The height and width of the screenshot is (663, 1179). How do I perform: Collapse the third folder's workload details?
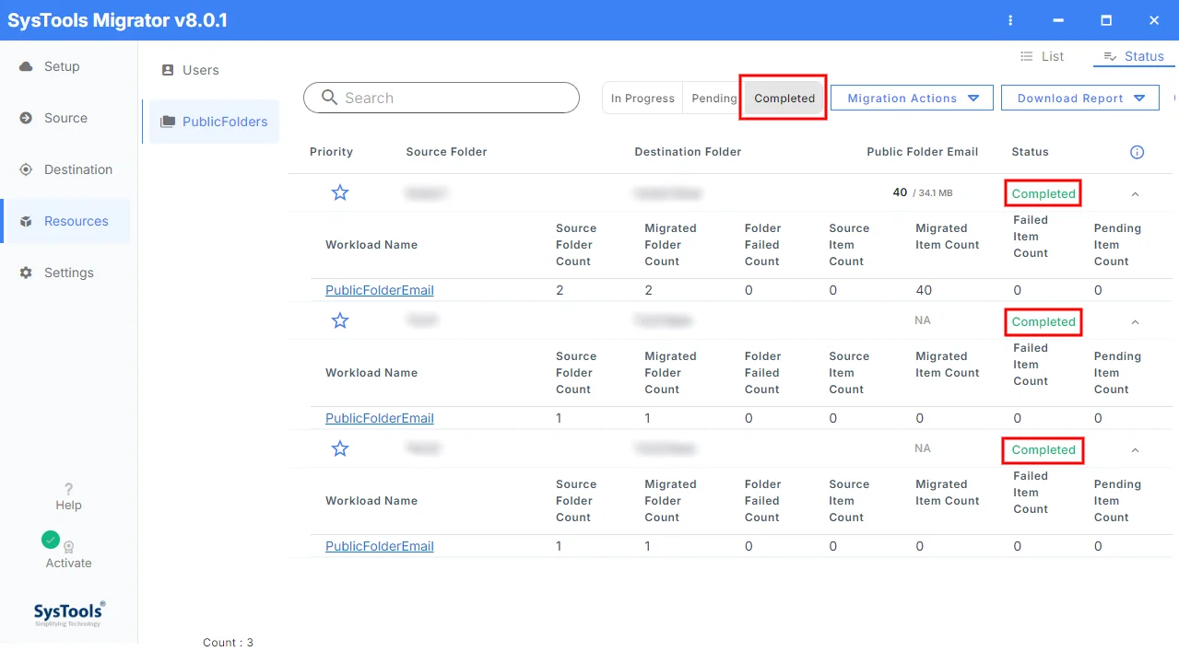1135,450
